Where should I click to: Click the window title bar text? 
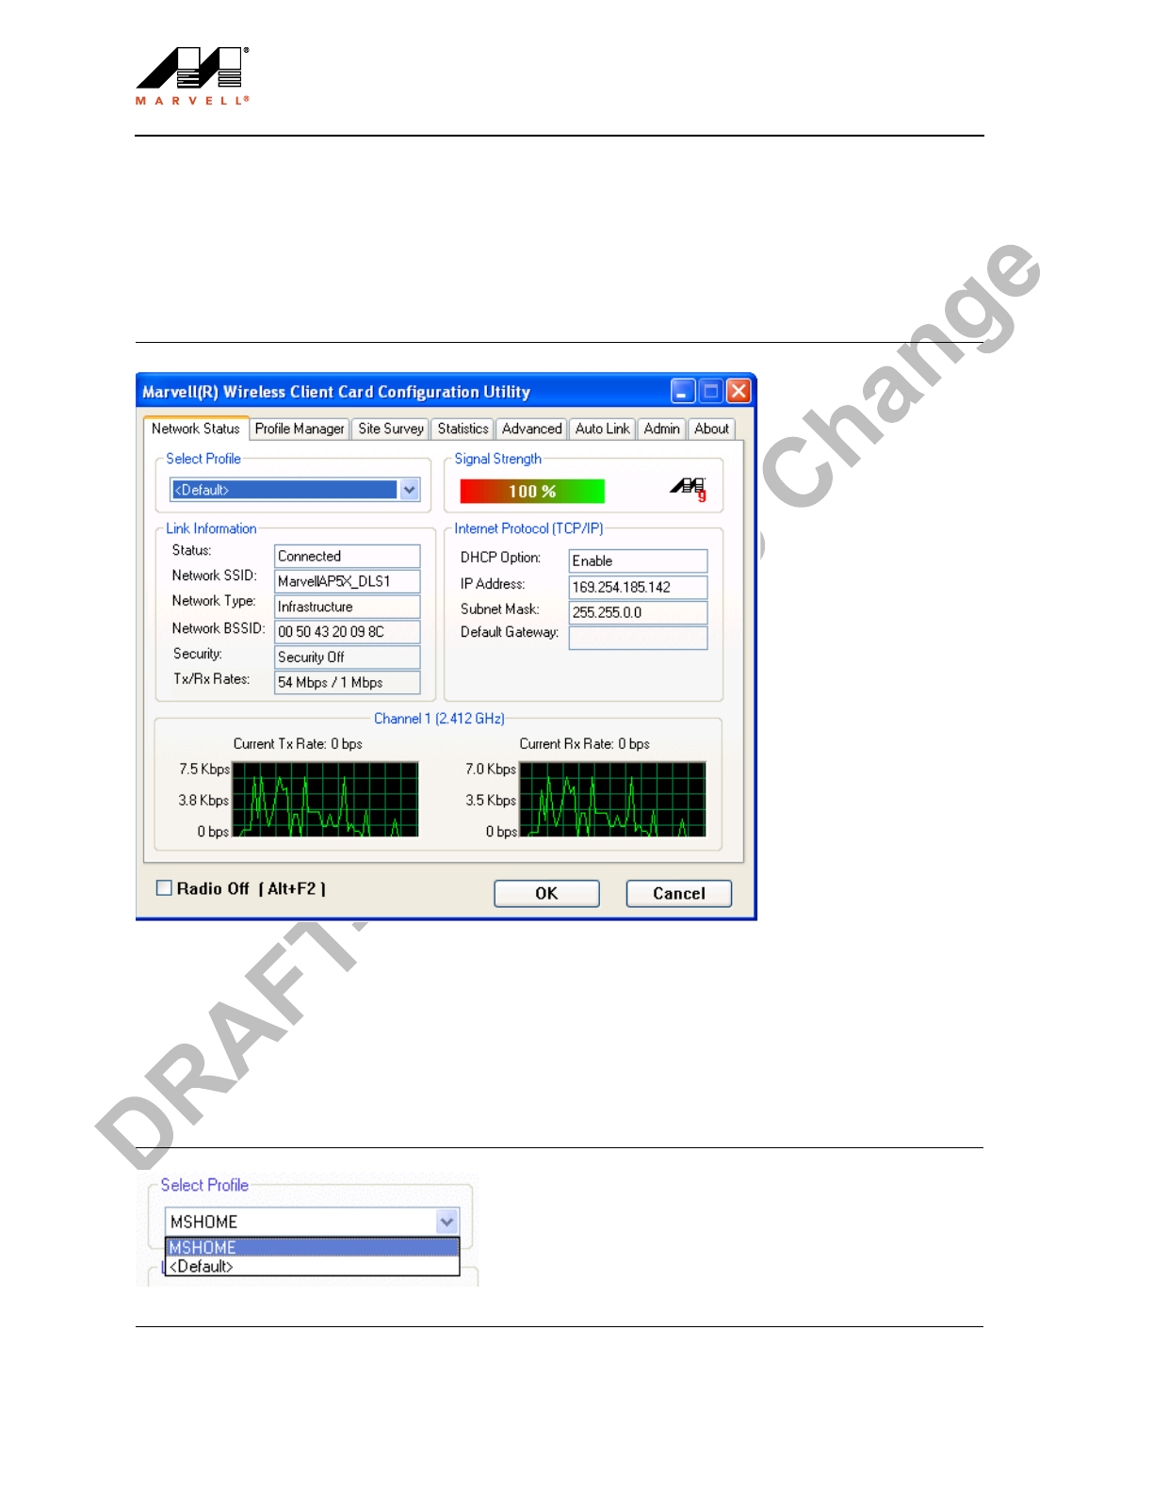[x=336, y=392]
